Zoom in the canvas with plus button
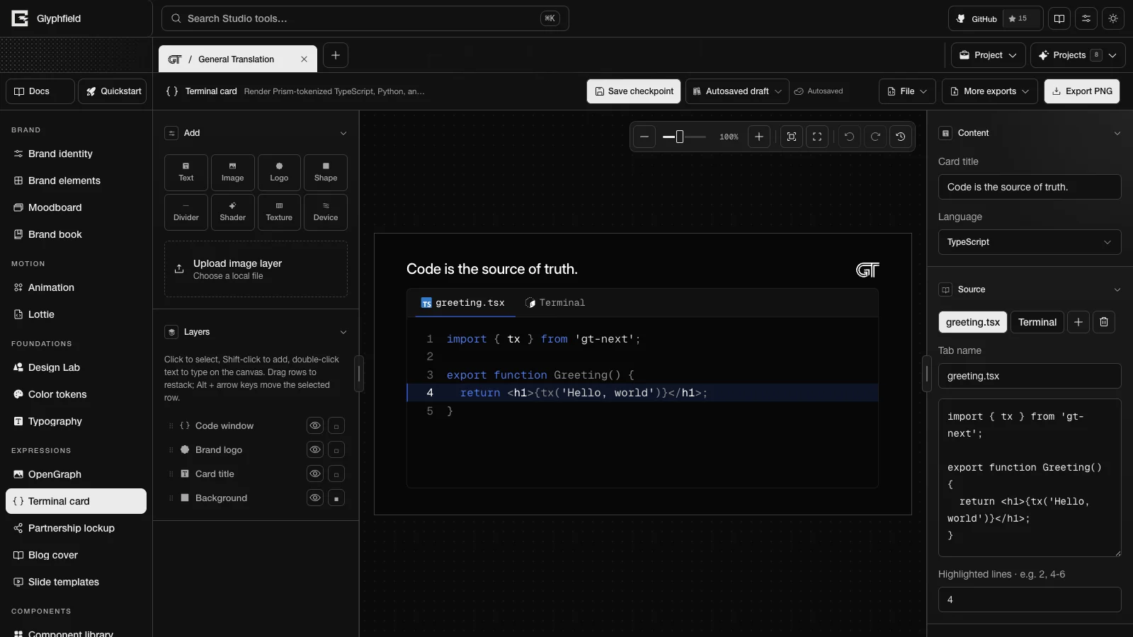1133x637 pixels. (759, 137)
